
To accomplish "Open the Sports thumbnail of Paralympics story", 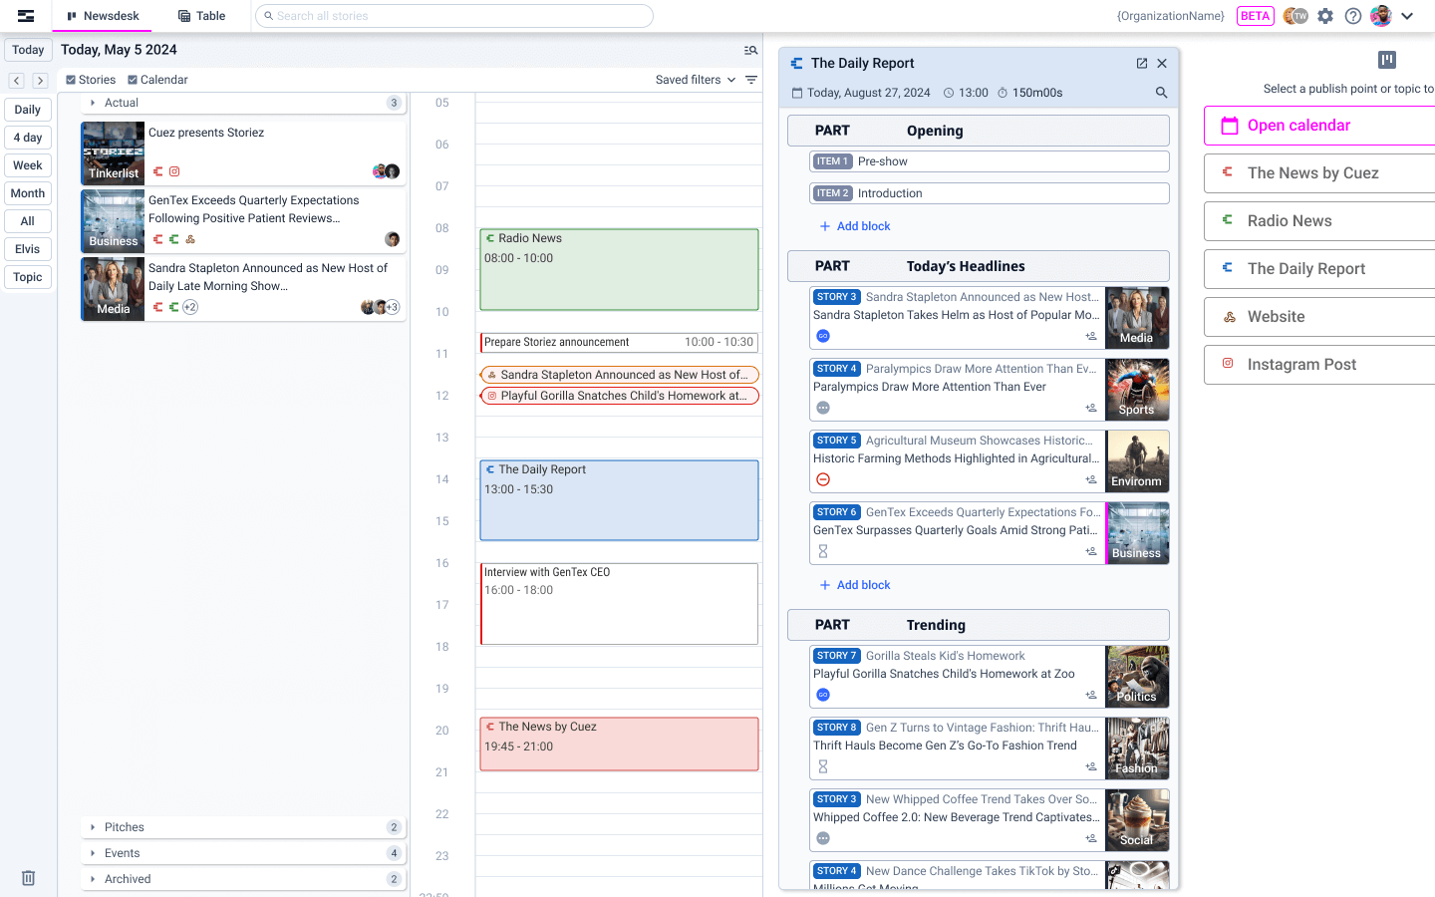I will point(1137,390).
